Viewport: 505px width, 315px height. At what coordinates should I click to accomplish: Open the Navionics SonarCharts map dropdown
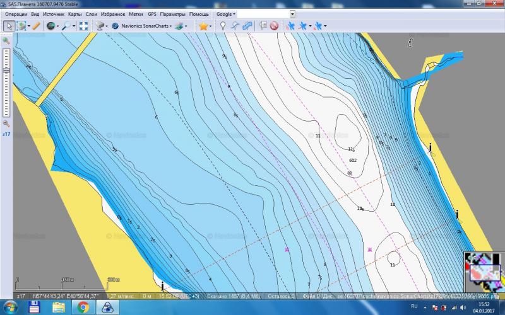point(150,26)
